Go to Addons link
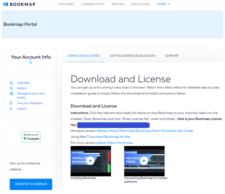 (x=22, y=88)
